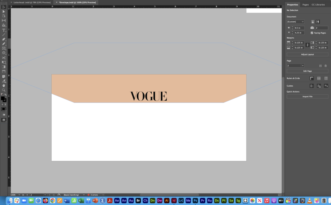Screen dimensions: 331x205
Task: Close the Letterhead.indd tab
Action: click(x=11, y=3)
